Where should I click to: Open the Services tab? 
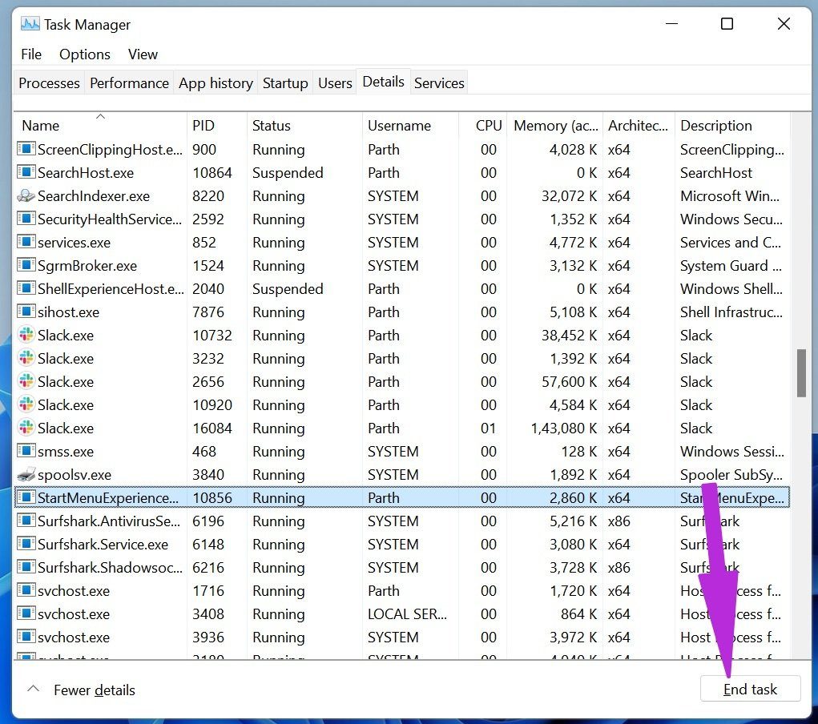coord(439,83)
